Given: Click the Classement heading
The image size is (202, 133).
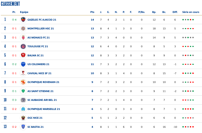Looking at the screenshot, I should coord(11,4).
